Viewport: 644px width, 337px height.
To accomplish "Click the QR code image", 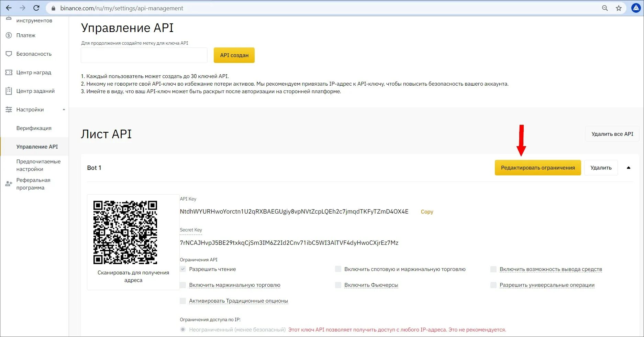I will coord(125,232).
